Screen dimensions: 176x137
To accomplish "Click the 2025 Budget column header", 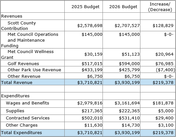I will (86, 7).
